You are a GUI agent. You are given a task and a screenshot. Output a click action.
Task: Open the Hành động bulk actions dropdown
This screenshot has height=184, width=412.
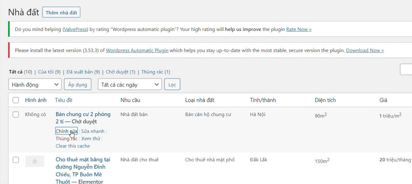tap(35, 84)
